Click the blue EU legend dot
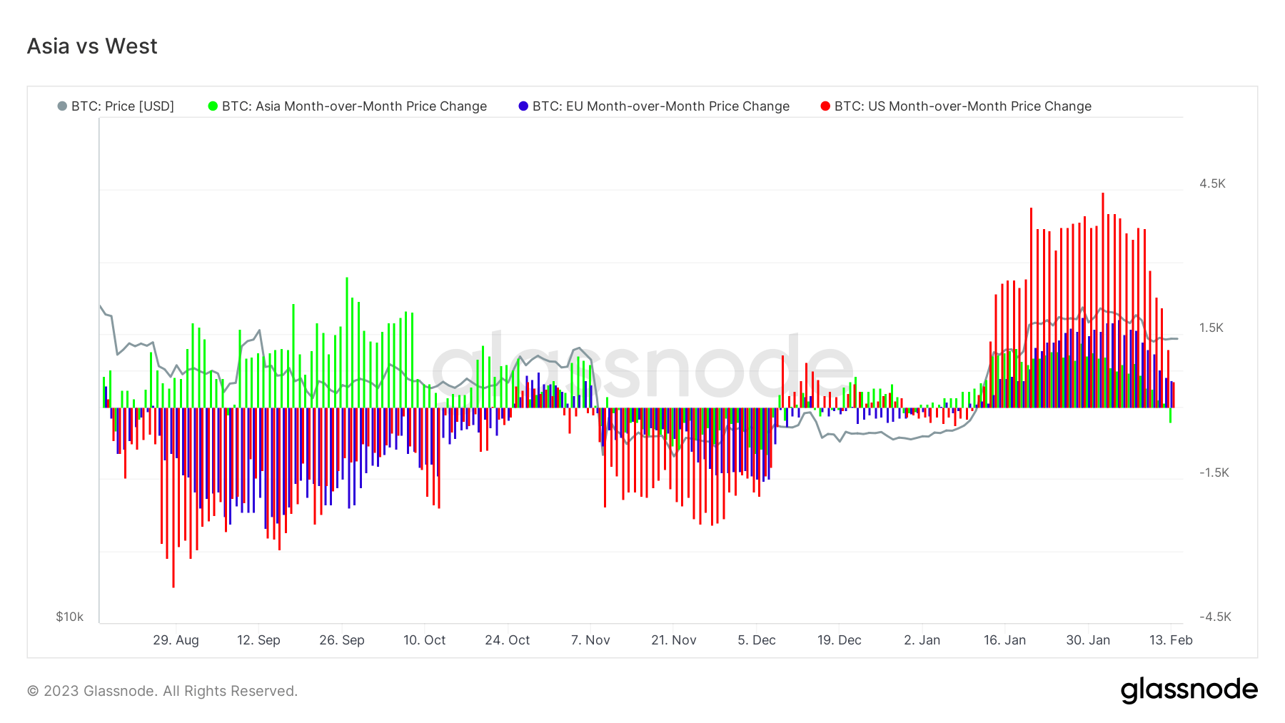1285x723 pixels. tap(524, 106)
